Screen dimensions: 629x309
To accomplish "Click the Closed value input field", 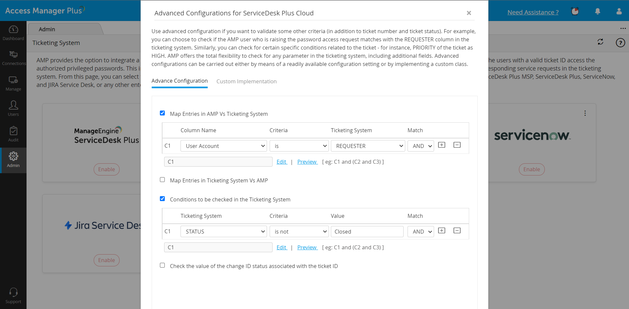I will [367, 232].
